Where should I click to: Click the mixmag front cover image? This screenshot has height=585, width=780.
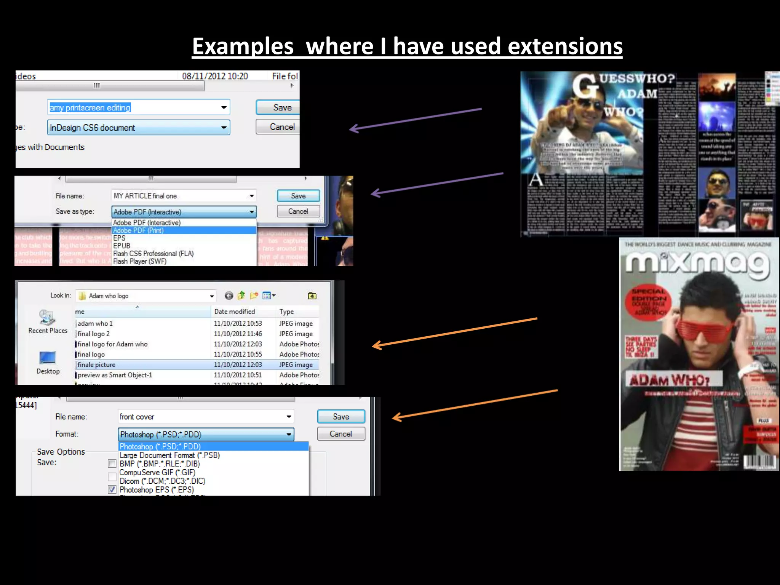coord(699,354)
